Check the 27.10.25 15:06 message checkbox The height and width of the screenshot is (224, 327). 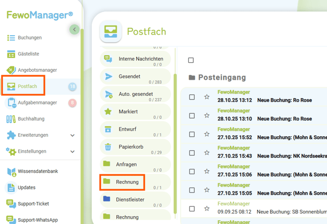192,172
